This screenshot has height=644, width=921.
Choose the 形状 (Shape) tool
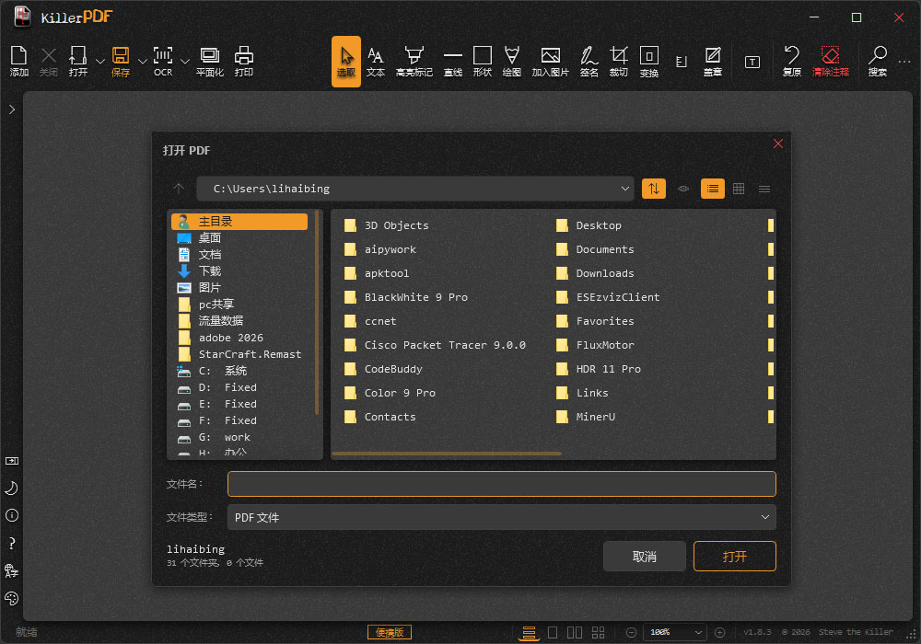pyautogui.click(x=483, y=61)
